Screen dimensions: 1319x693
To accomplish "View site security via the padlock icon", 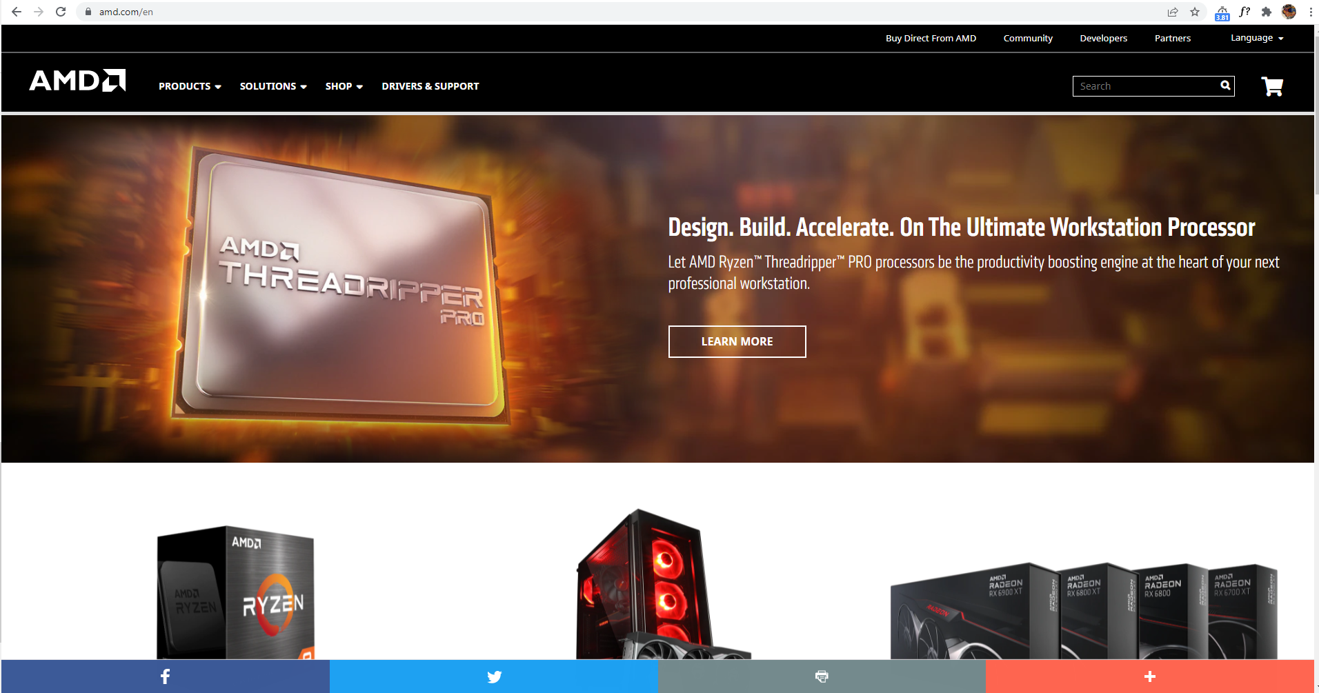I will click(87, 11).
